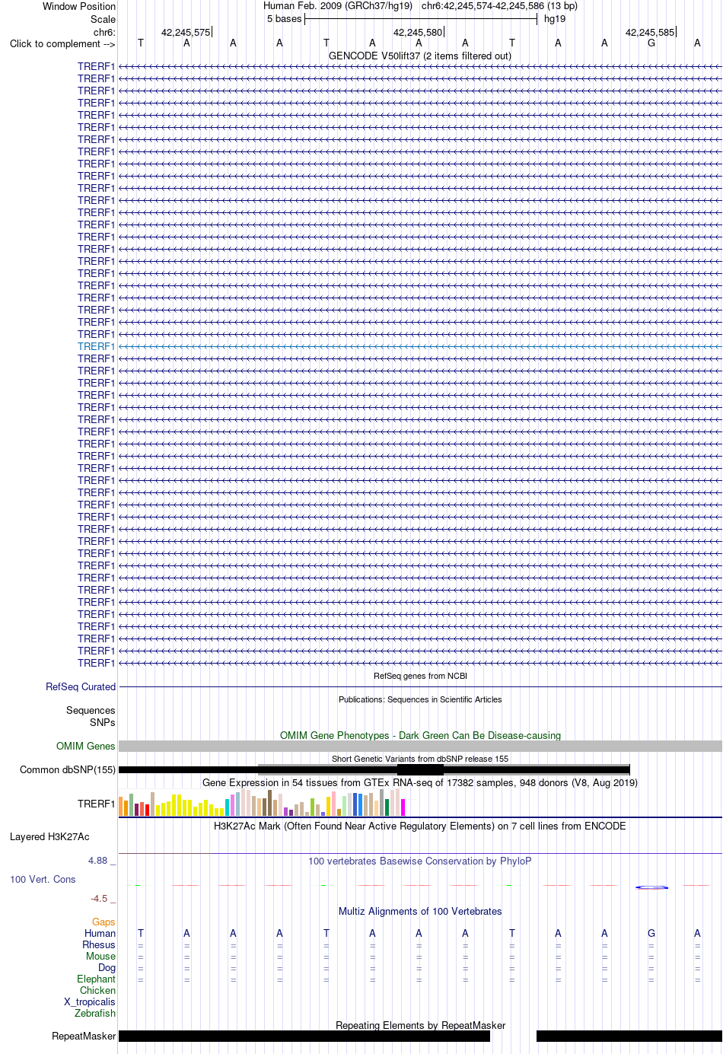The height and width of the screenshot is (1054, 723).
Task: Click the Chicken alignment row label
Action: [x=98, y=990]
